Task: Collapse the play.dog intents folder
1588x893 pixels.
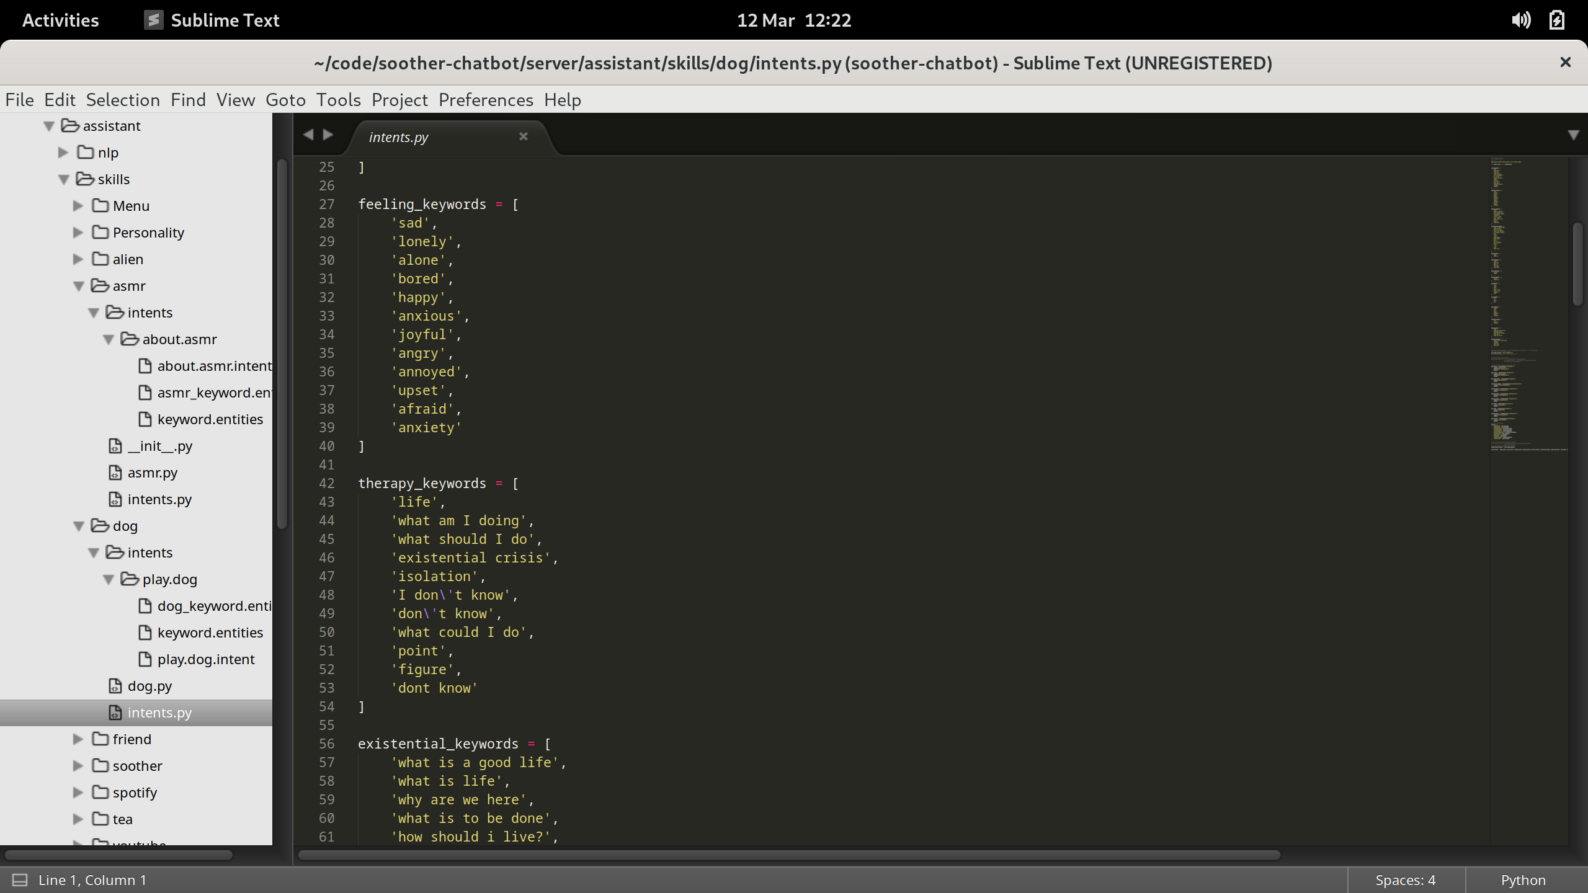Action: [x=110, y=578]
